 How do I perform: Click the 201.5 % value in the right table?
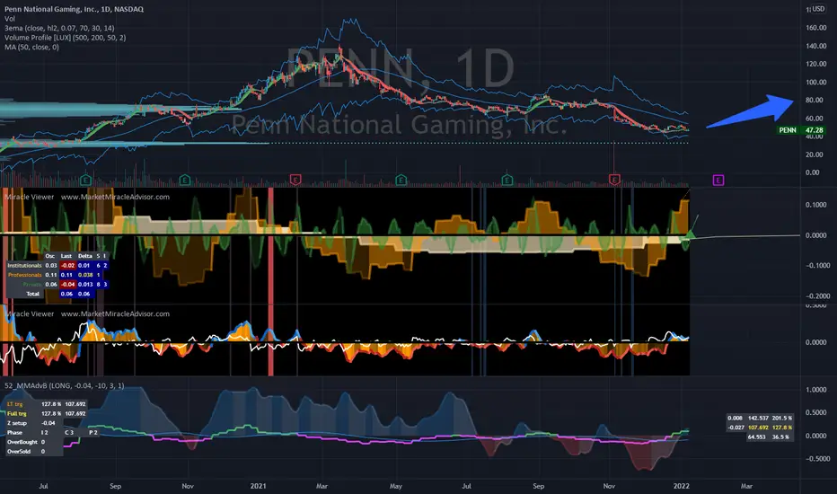[x=782, y=419]
